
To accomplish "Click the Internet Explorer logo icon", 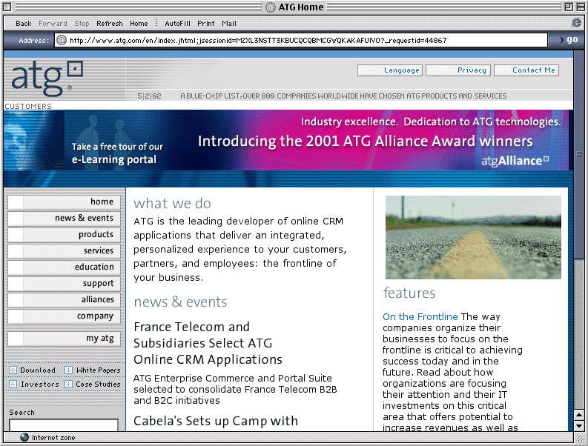I will (x=576, y=23).
